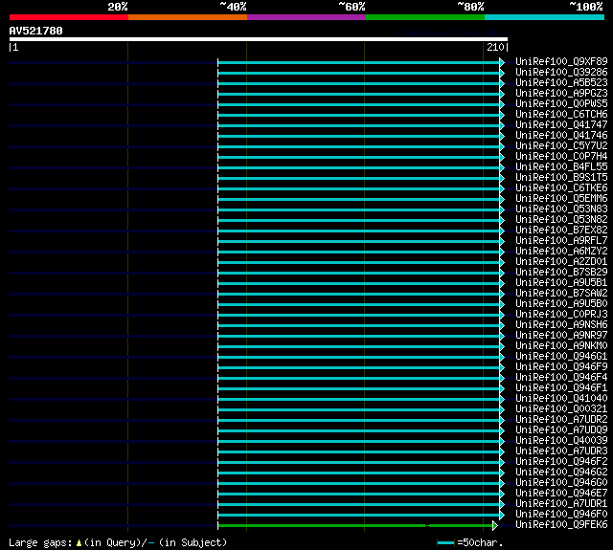613x550 pixels.
Task: Click the UniRef100_B7EX82 label
Action: coord(561,231)
